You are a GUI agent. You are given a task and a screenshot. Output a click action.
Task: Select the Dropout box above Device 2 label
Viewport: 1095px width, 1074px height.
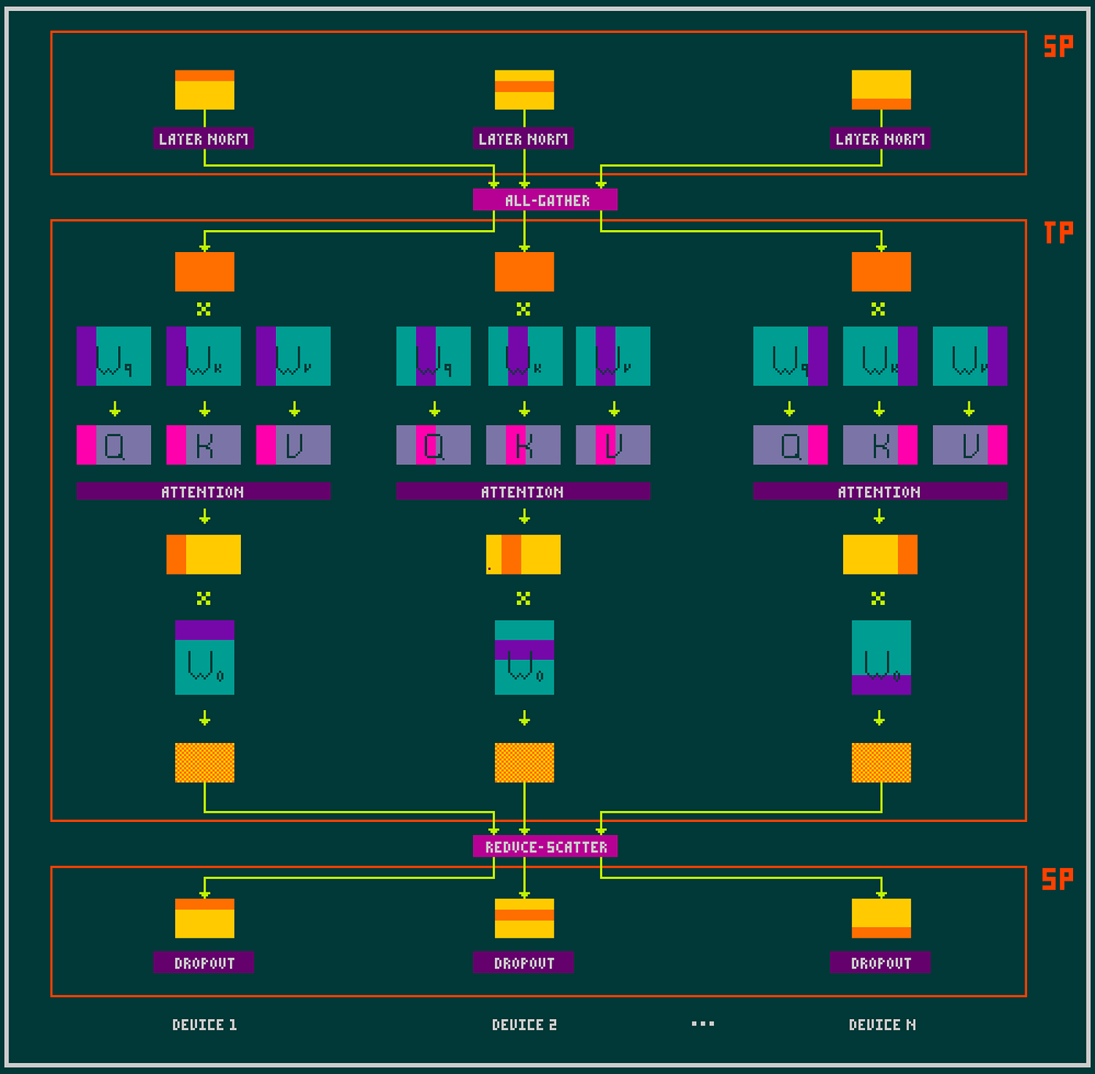pyautogui.click(x=523, y=963)
